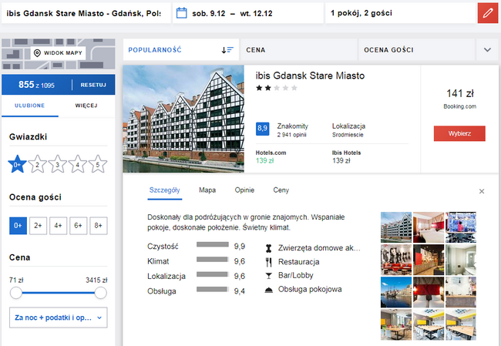Click the Bar/Lobby cocktail glass icon
This screenshot has width=501, height=346.
coord(269,275)
